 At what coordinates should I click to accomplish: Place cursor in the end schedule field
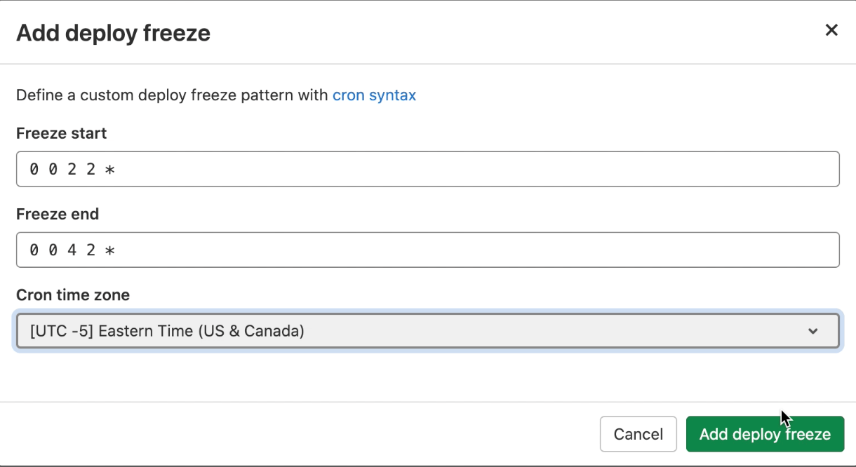click(x=428, y=249)
